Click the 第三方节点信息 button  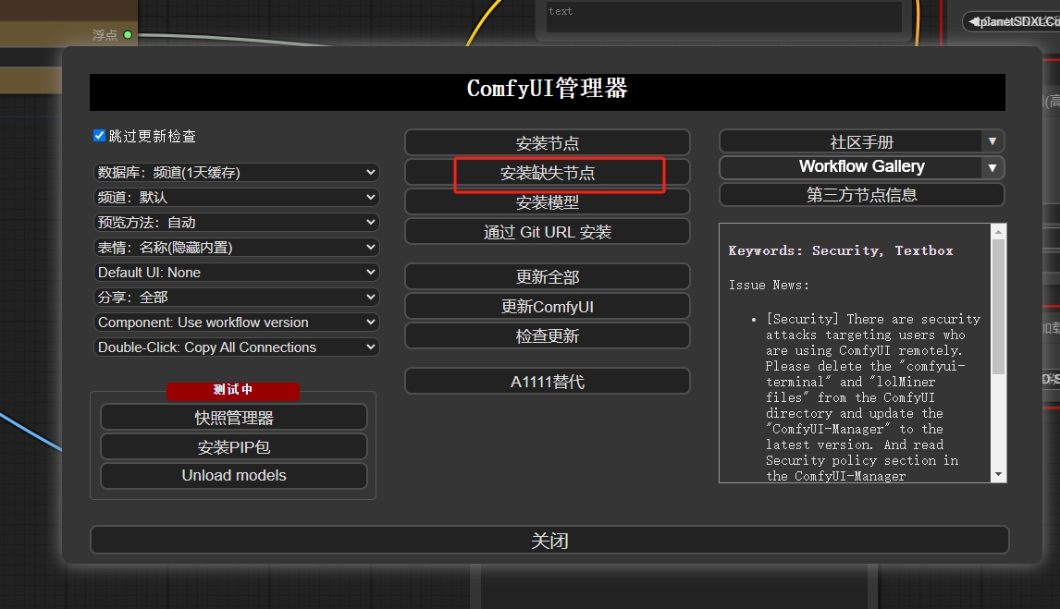(x=862, y=195)
